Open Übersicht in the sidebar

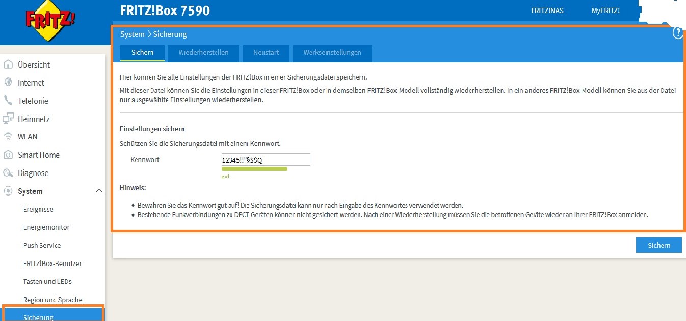tap(34, 65)
